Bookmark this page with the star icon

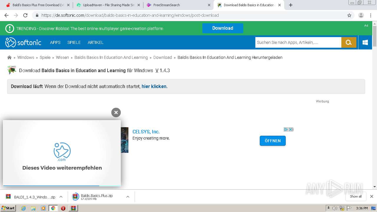[349, 15]
